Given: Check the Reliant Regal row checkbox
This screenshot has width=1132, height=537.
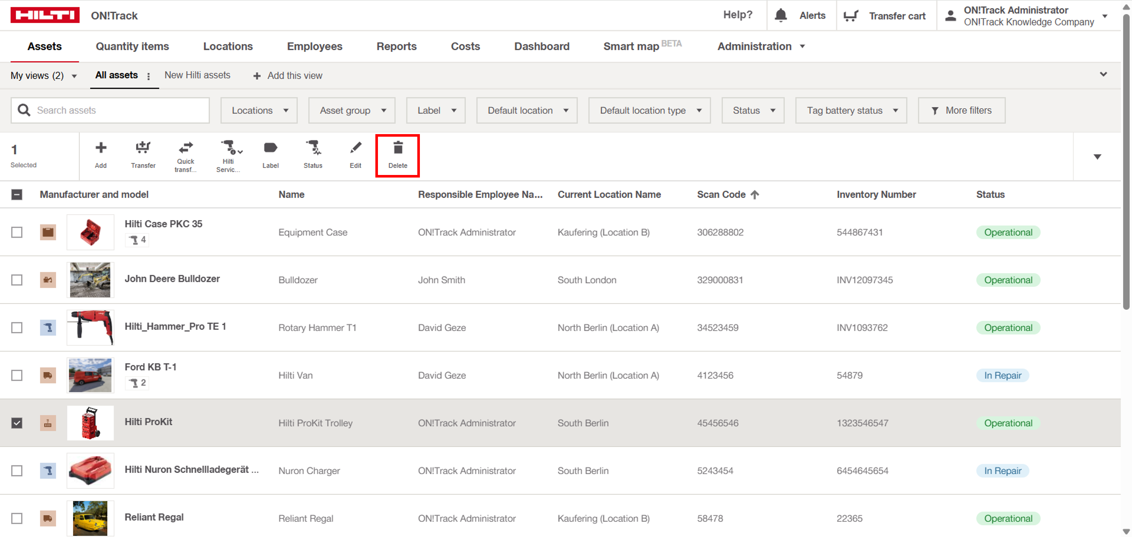Looking at the screenshot, I should pos(17,519).
